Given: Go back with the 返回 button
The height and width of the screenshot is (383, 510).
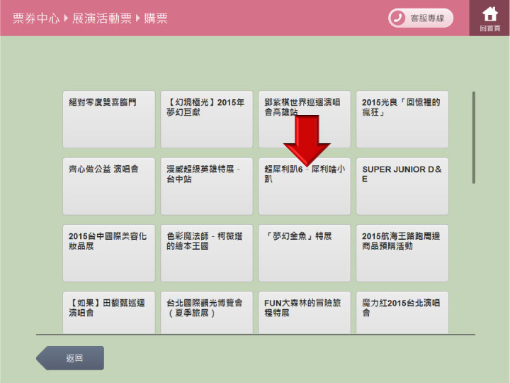Looking at the screenshot, I should 71,358.
